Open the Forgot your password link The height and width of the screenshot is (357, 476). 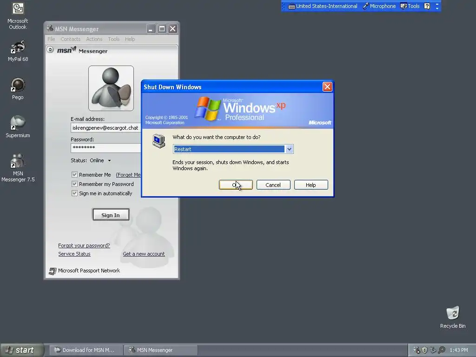(x=84, y=245)
